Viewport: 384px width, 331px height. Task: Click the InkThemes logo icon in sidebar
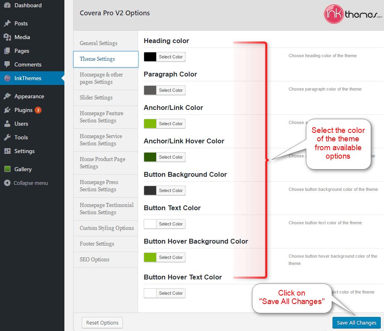point(7,78)
